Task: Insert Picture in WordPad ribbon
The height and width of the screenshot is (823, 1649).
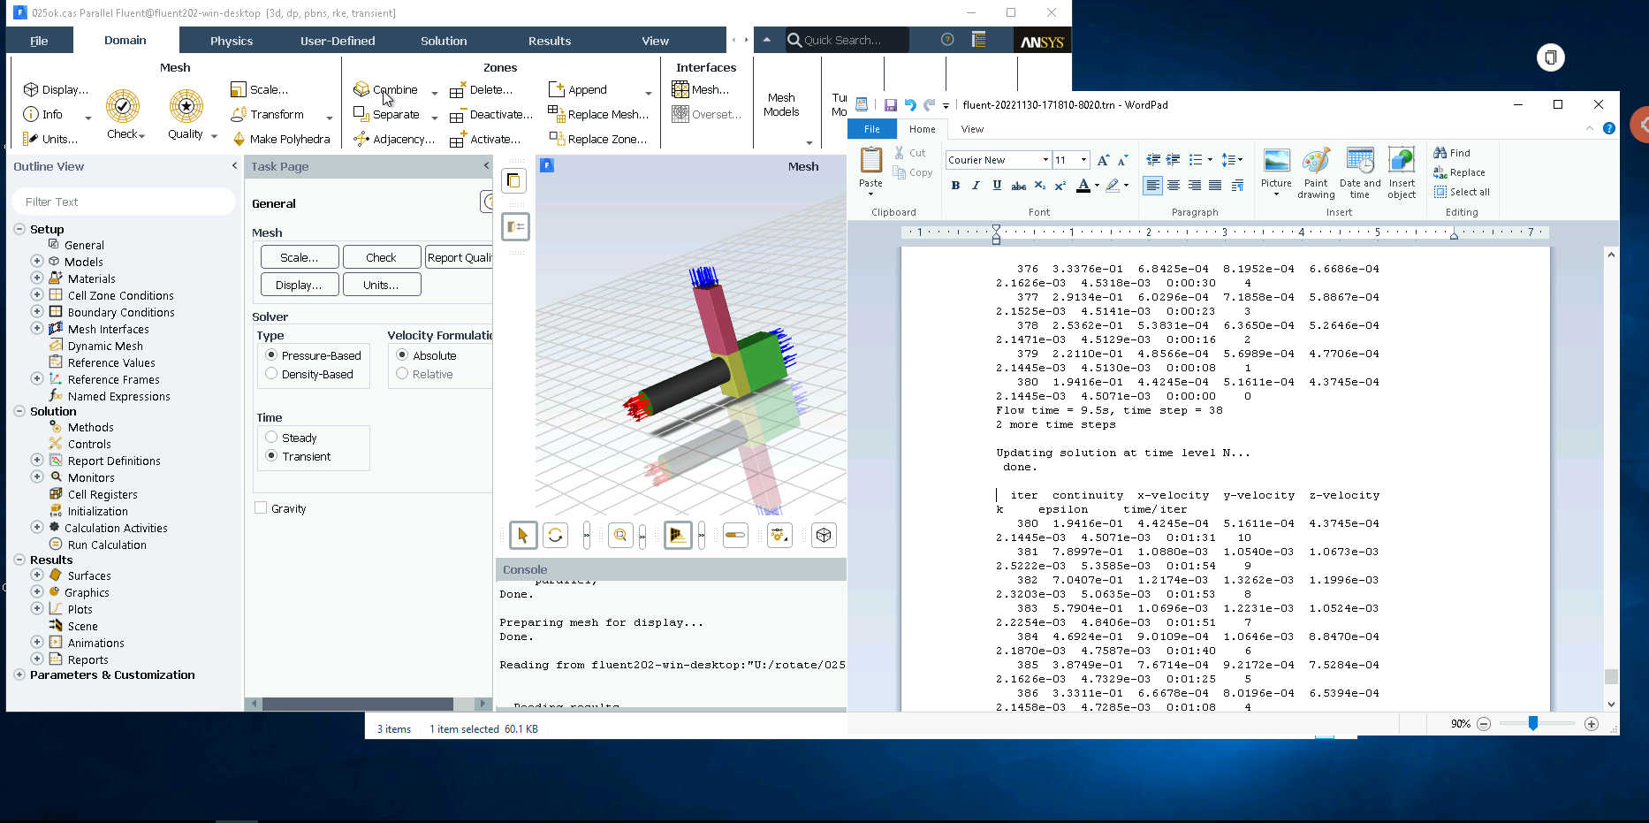Action: (1276, 172)
